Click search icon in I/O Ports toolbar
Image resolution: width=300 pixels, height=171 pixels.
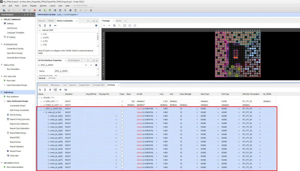[40, 90]
